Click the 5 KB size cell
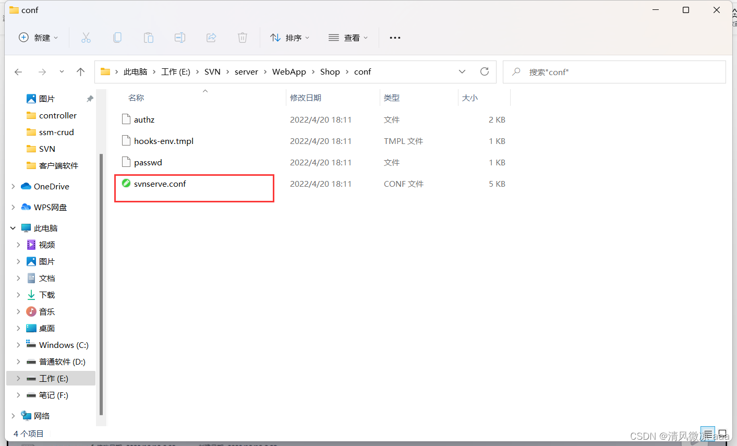Viewport: 737px width, 446px height. pyautogui.click(x=497, y=184)
